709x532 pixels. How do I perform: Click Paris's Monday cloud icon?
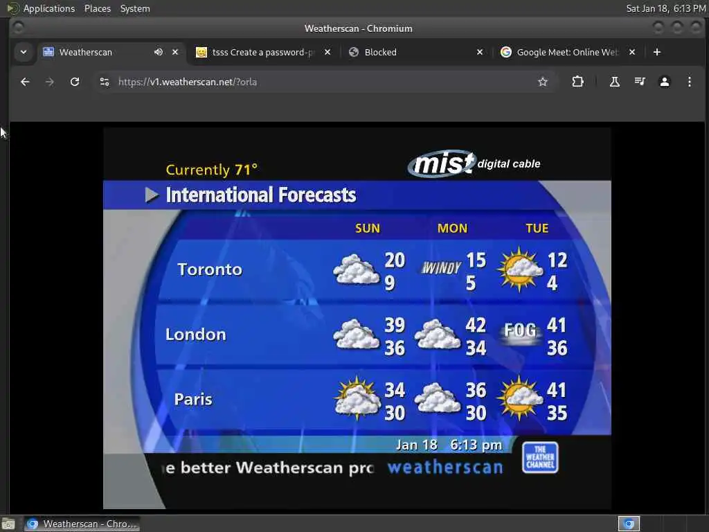438,398
